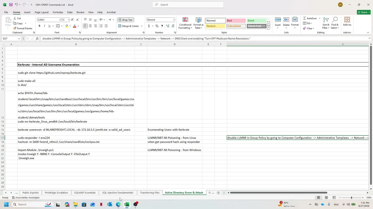Apply bold formatting
Image resolution: width=373 pixels, height=209 pixels.
39,26
